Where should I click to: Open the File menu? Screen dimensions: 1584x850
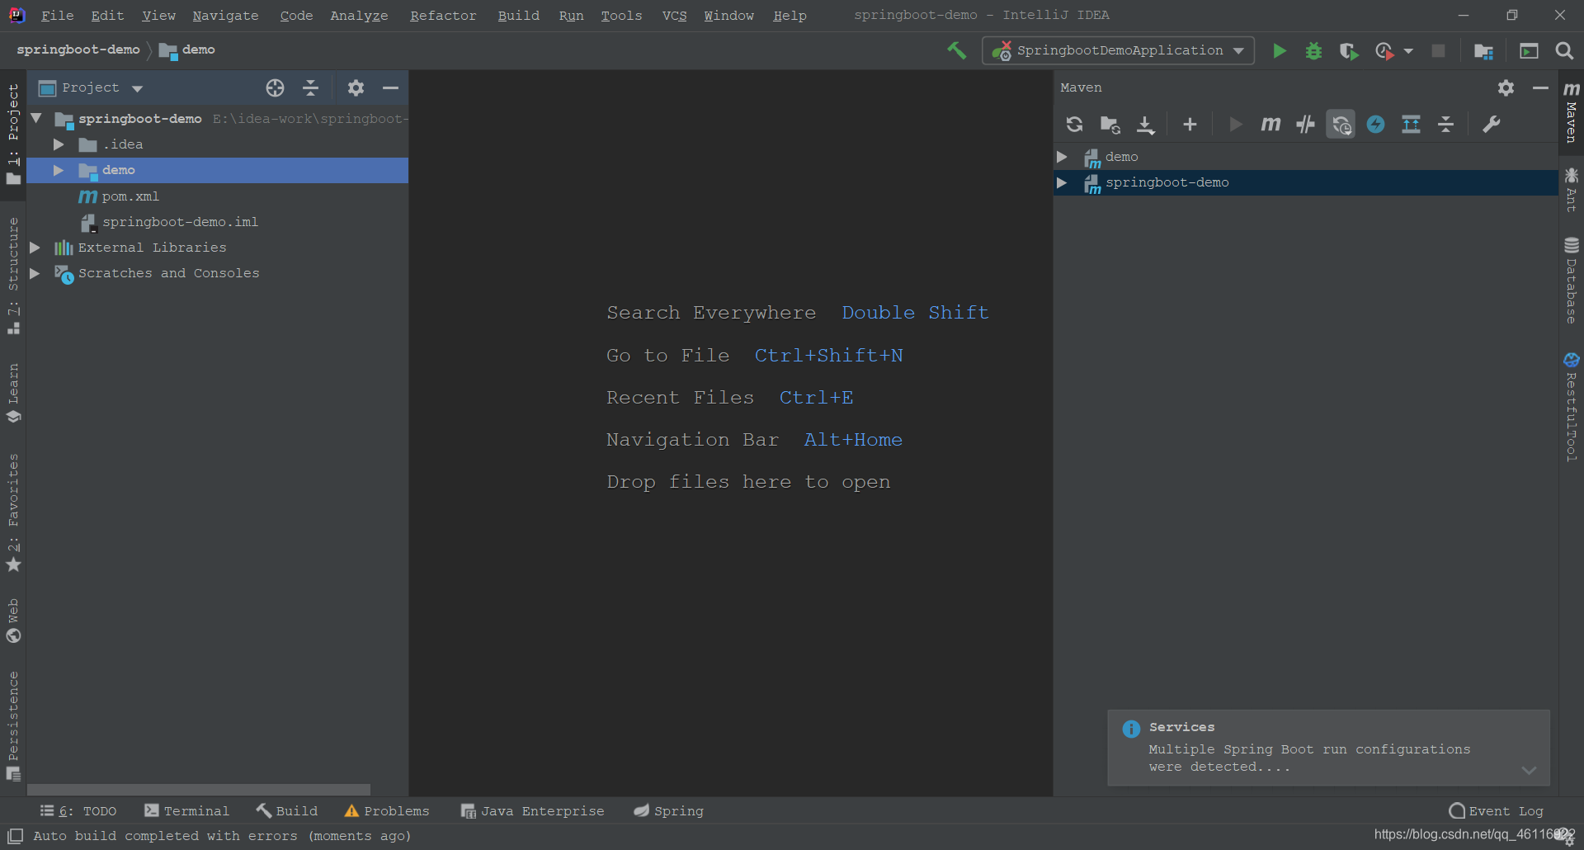(57, 16)
